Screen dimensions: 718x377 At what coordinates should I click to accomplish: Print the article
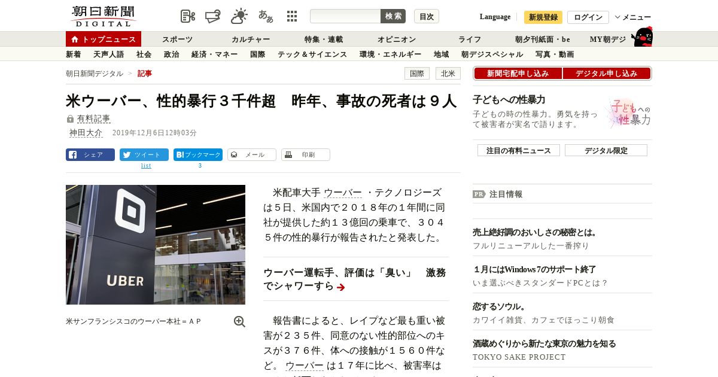pyautogui.click(x=306, y=154)
